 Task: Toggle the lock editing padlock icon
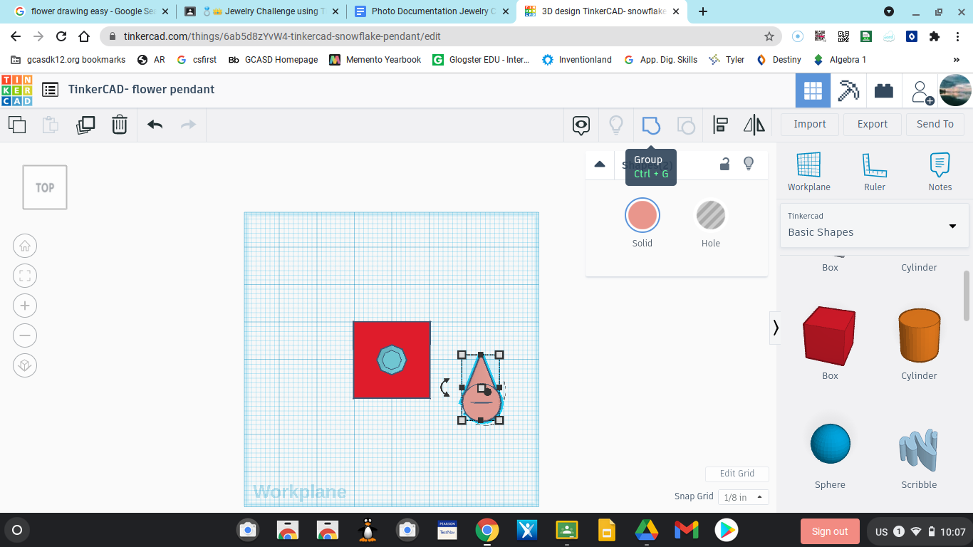pyautogui.click(x=724, y=164)
